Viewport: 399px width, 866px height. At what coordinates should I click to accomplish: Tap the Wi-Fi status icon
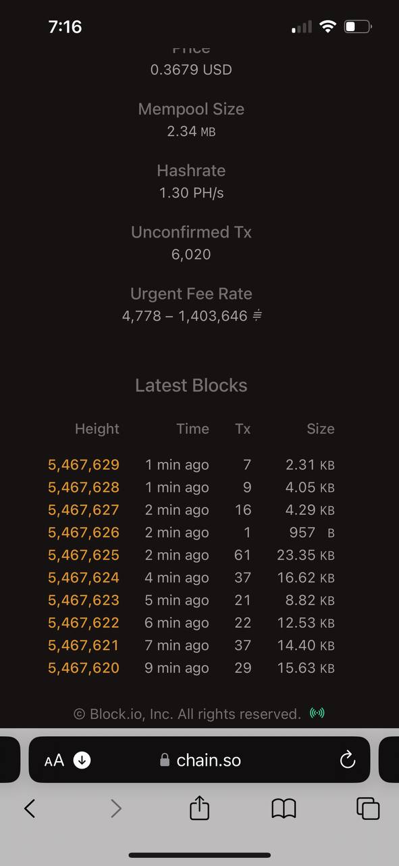[x=328, y=26]
